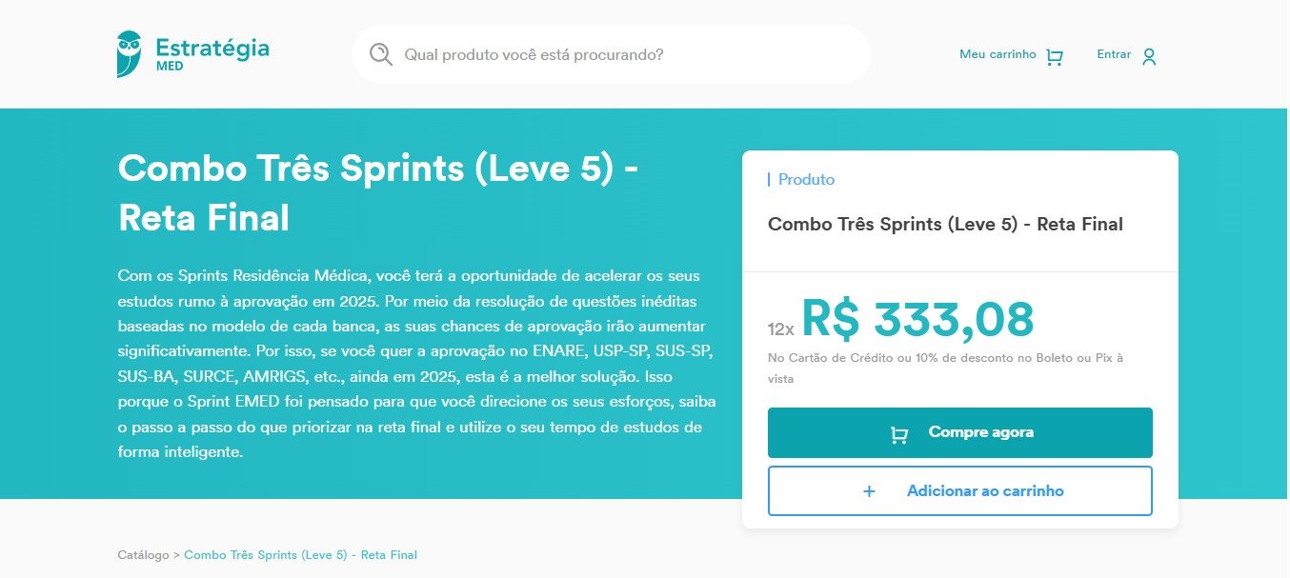Click the Combo Três Sprints breadcrumb link
The width and height of the screenshot is (1290, 578).
coord(300,554)
